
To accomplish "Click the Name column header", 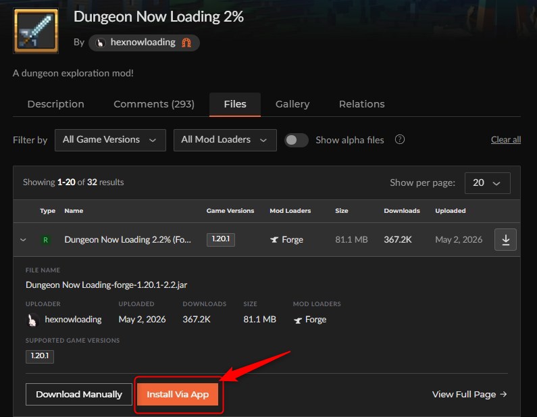I will point(74,211).
